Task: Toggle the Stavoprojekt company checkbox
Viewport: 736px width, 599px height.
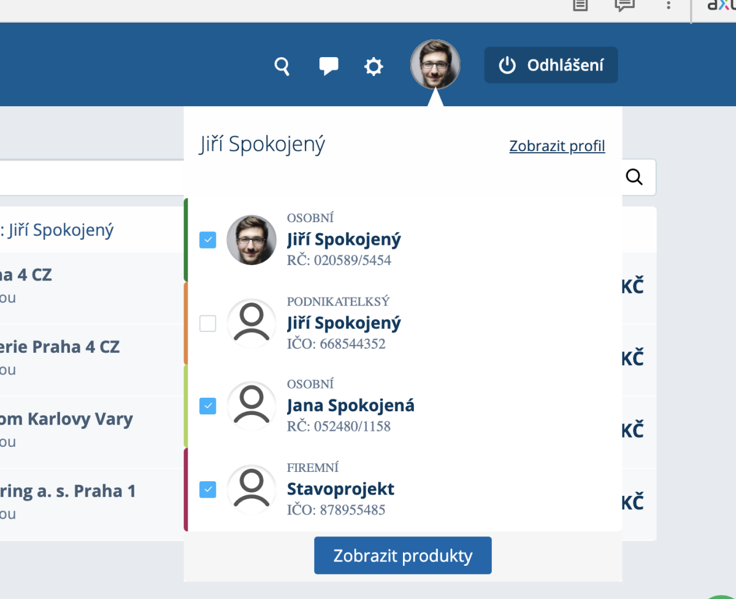Action: point(208,489)
